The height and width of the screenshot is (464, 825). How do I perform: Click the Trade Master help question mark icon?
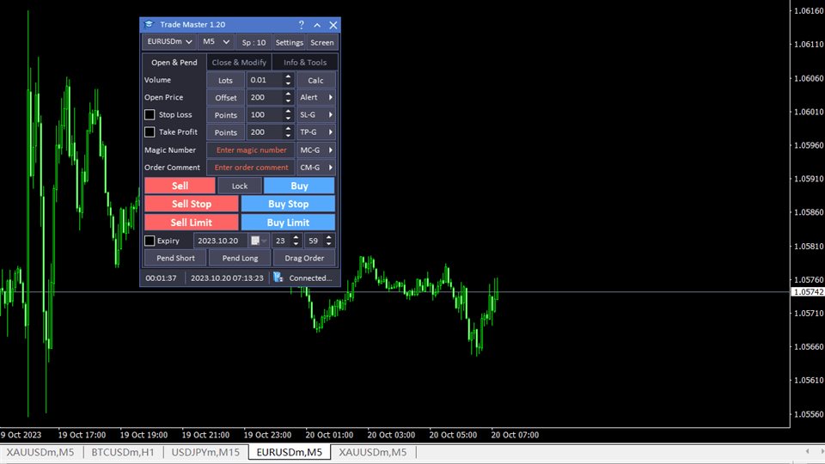pos(301,25)
